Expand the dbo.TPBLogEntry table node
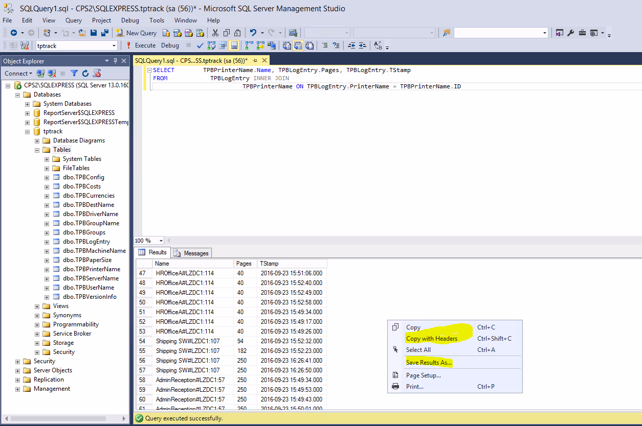 47,242
